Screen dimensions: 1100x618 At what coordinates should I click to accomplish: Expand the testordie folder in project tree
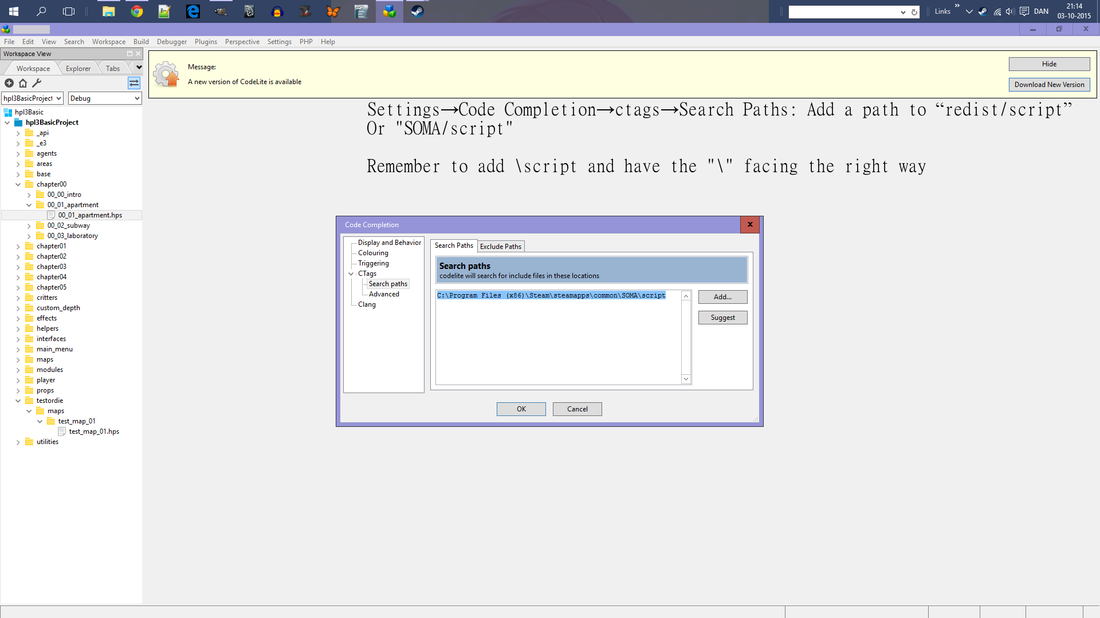(x=16, y=400)
